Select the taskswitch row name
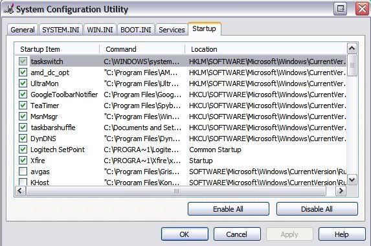The image size is (371, 246). point(47,61)
